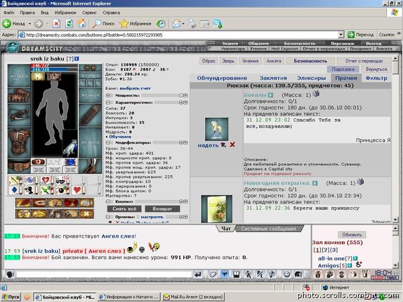Click the smiley icon in chat bar
Image resolution: width=403 pixels, height=302 pixels.
286,274
